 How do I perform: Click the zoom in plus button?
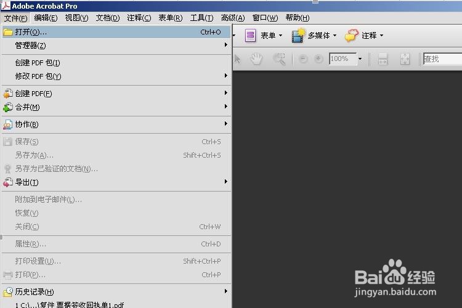coord(318,59)
